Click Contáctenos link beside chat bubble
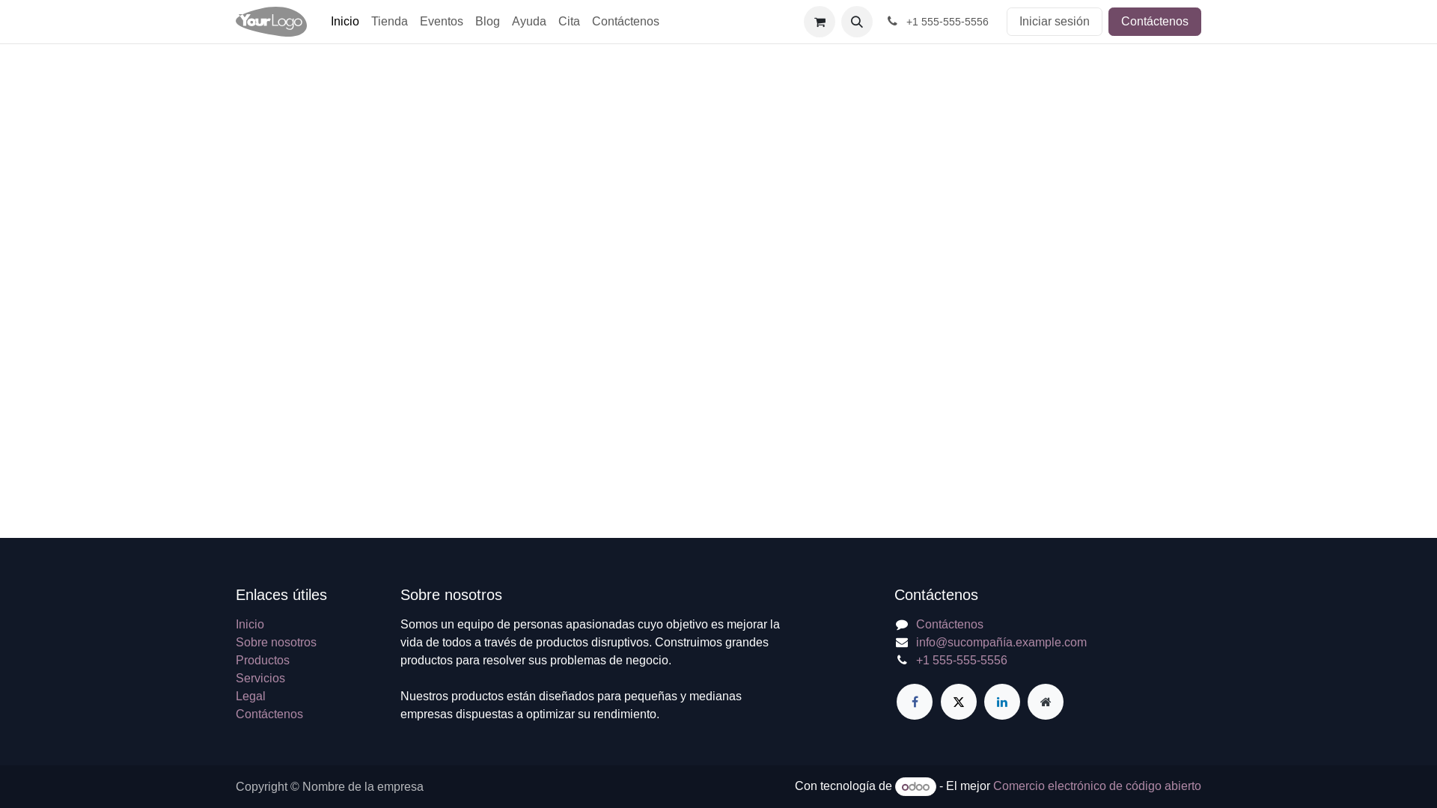 coord(950,625)
